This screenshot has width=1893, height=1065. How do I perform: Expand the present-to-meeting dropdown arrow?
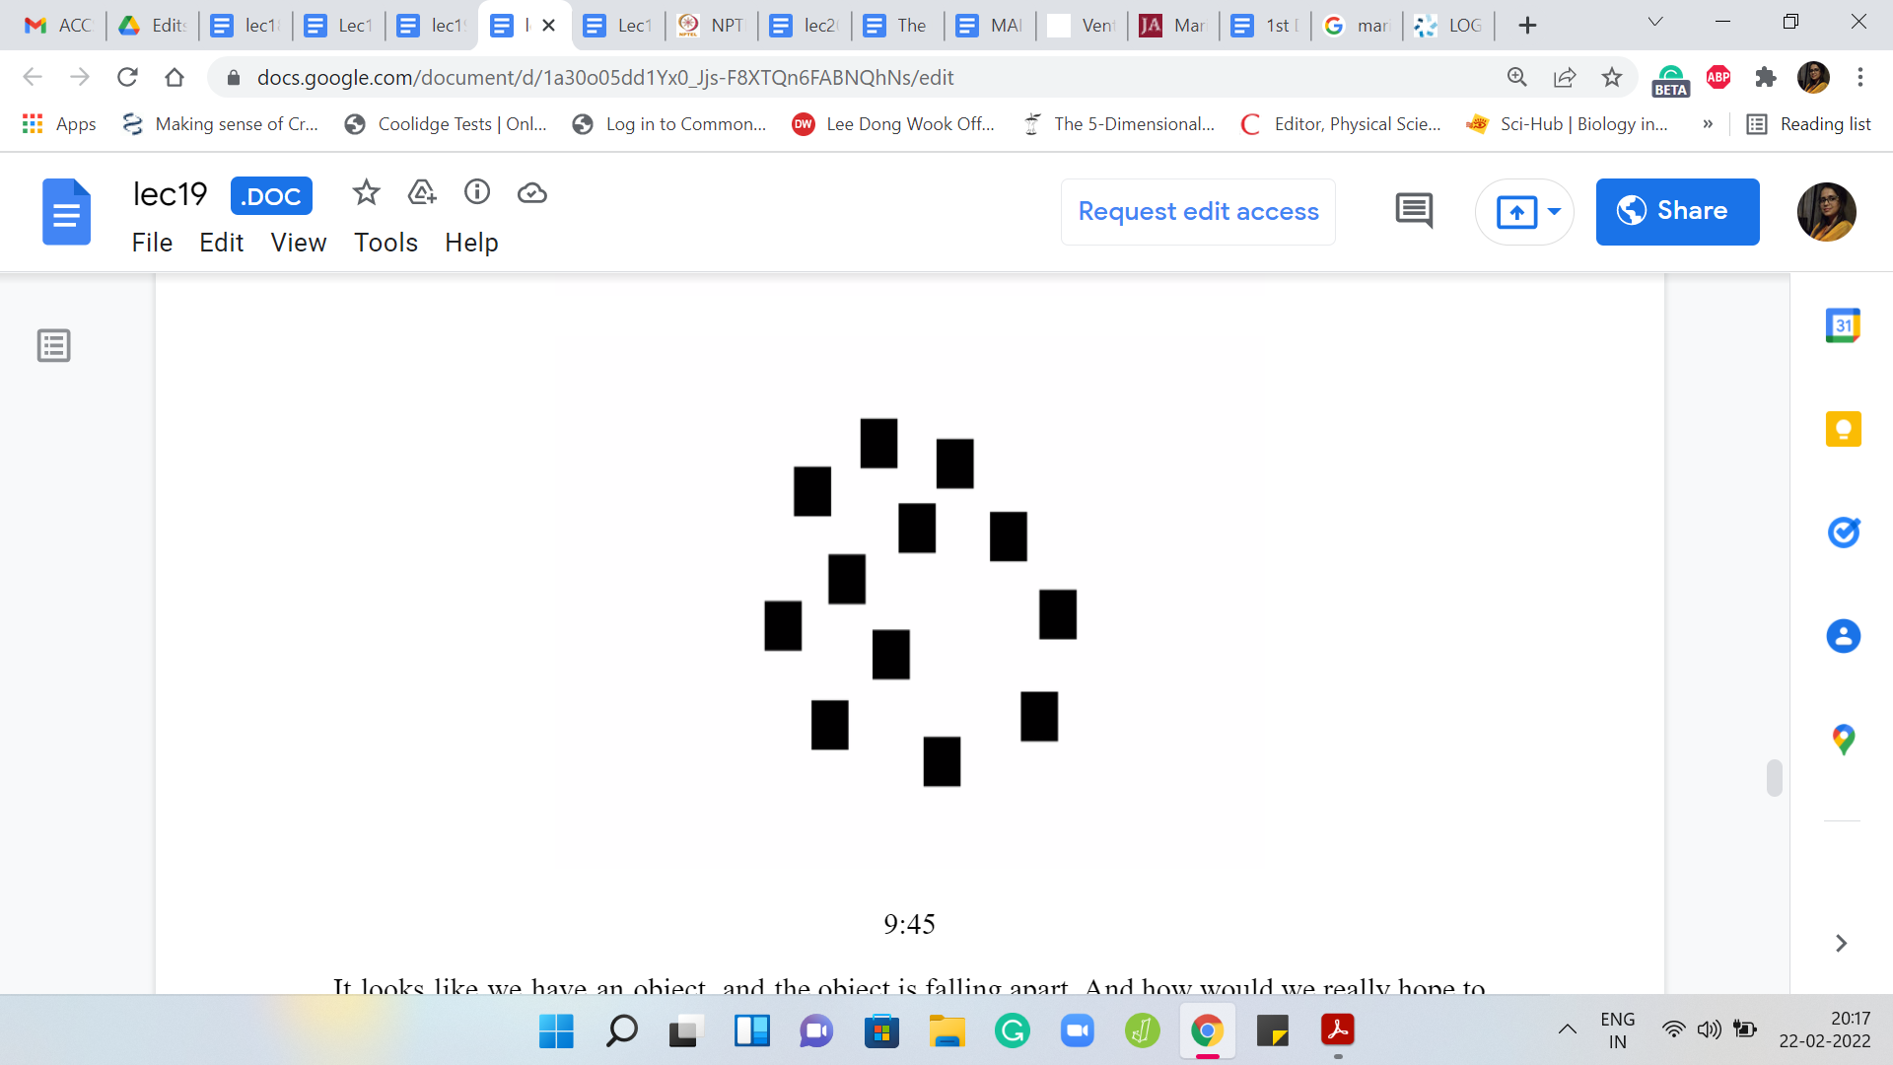(1555, 211)
